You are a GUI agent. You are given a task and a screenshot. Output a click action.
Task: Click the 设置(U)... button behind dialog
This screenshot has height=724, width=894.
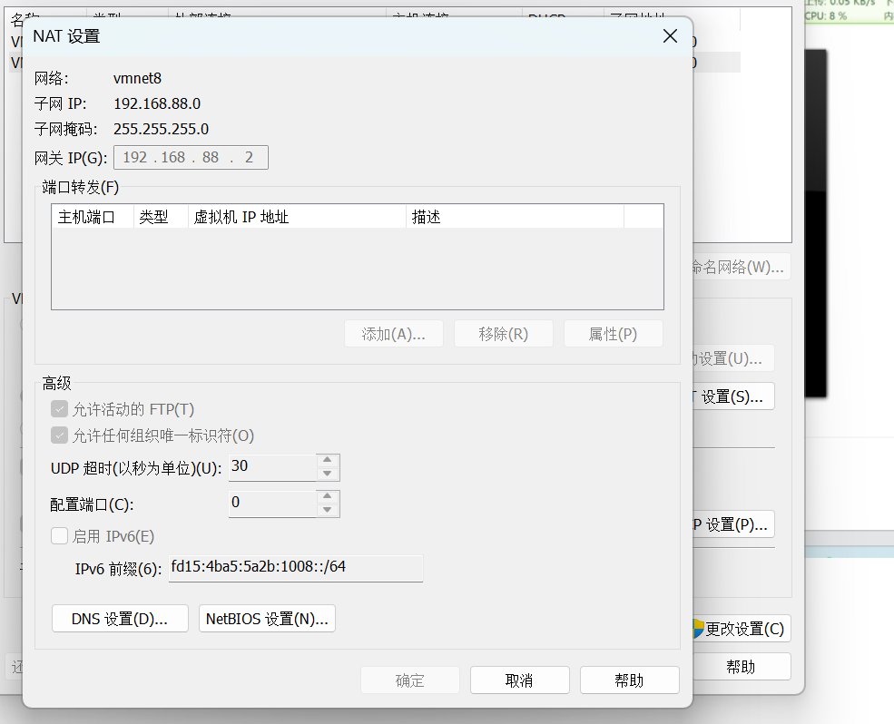coord(733,358)
